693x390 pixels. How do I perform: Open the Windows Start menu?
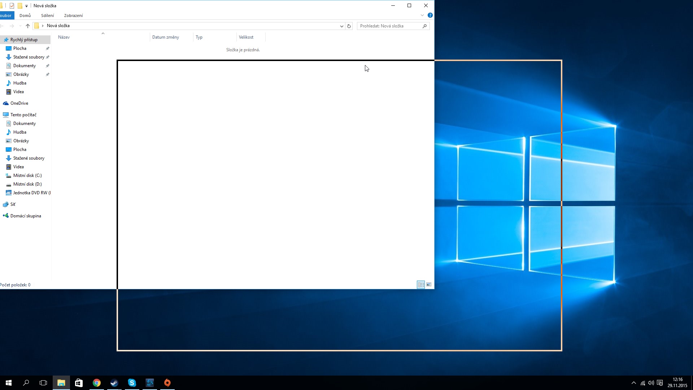click(x=9, y=383)
